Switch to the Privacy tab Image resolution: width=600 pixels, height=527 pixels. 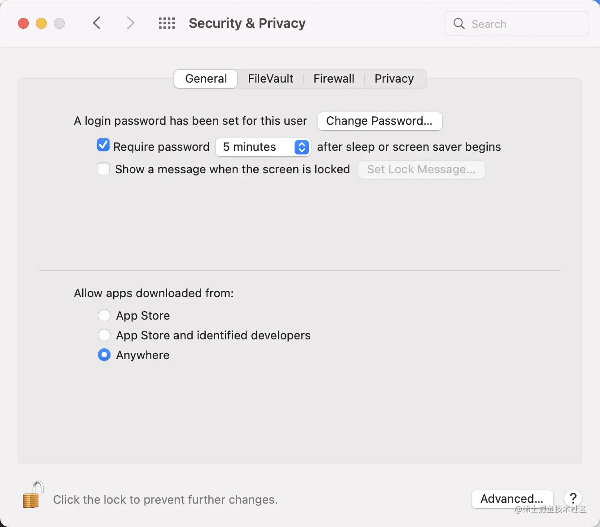click(x=394, y=79)
